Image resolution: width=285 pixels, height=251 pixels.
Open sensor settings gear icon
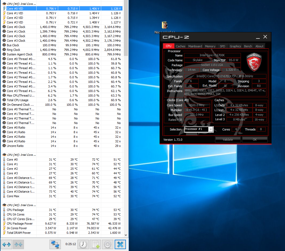click(108, 245)
